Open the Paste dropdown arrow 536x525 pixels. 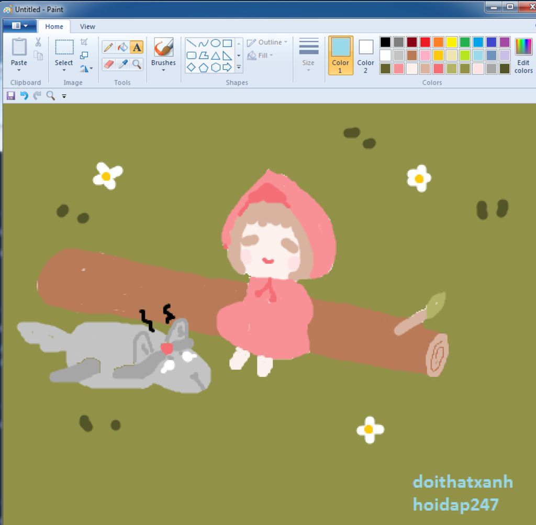(x=19, y=70)
